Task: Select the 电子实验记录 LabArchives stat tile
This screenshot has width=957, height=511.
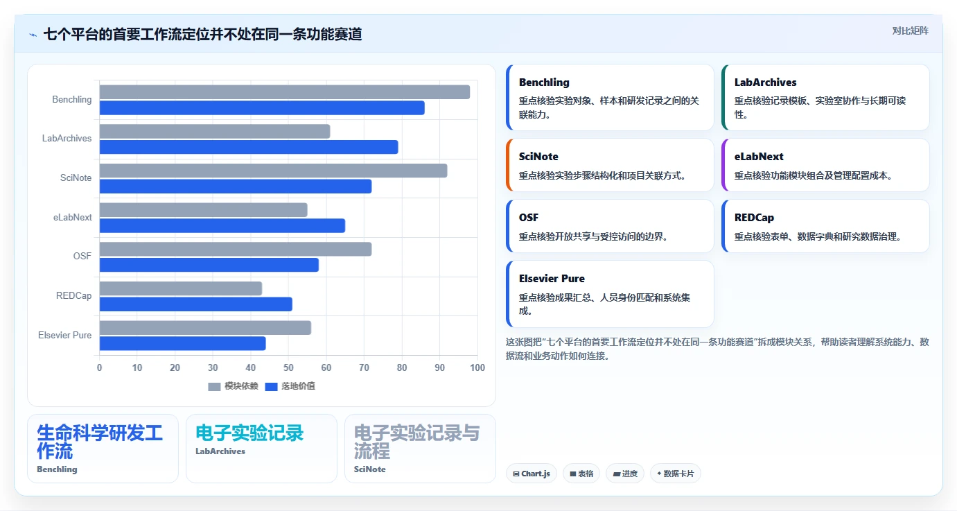Action: tap(261, 449)
